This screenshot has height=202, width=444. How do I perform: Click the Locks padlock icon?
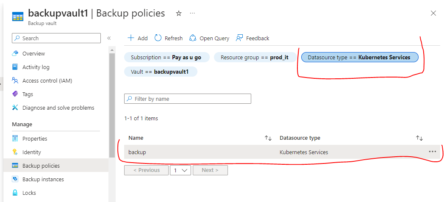(x=15, y=193)
